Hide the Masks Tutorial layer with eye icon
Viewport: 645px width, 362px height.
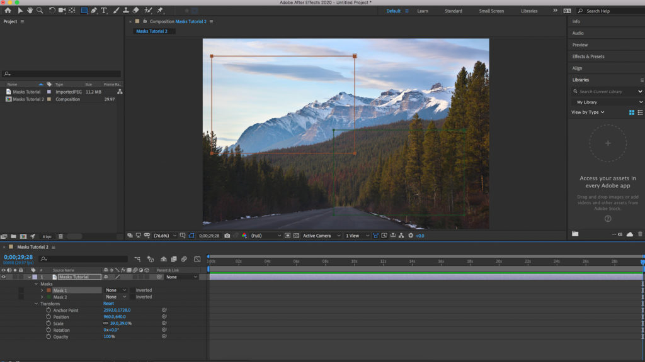pyautogui.click(x=3, y=277)
